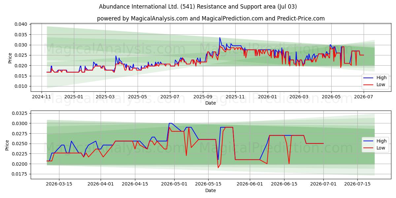Click 'High' in the bottom chart legend

point(382,141)
